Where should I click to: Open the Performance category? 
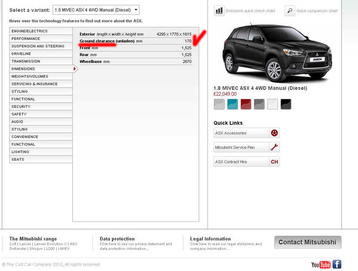pyautogui.click(x=41, y=39)
